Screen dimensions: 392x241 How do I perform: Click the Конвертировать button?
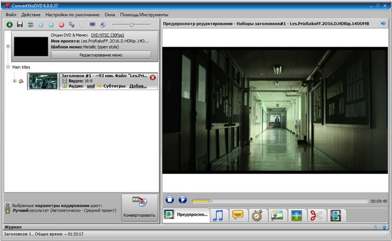click(140, 208)
